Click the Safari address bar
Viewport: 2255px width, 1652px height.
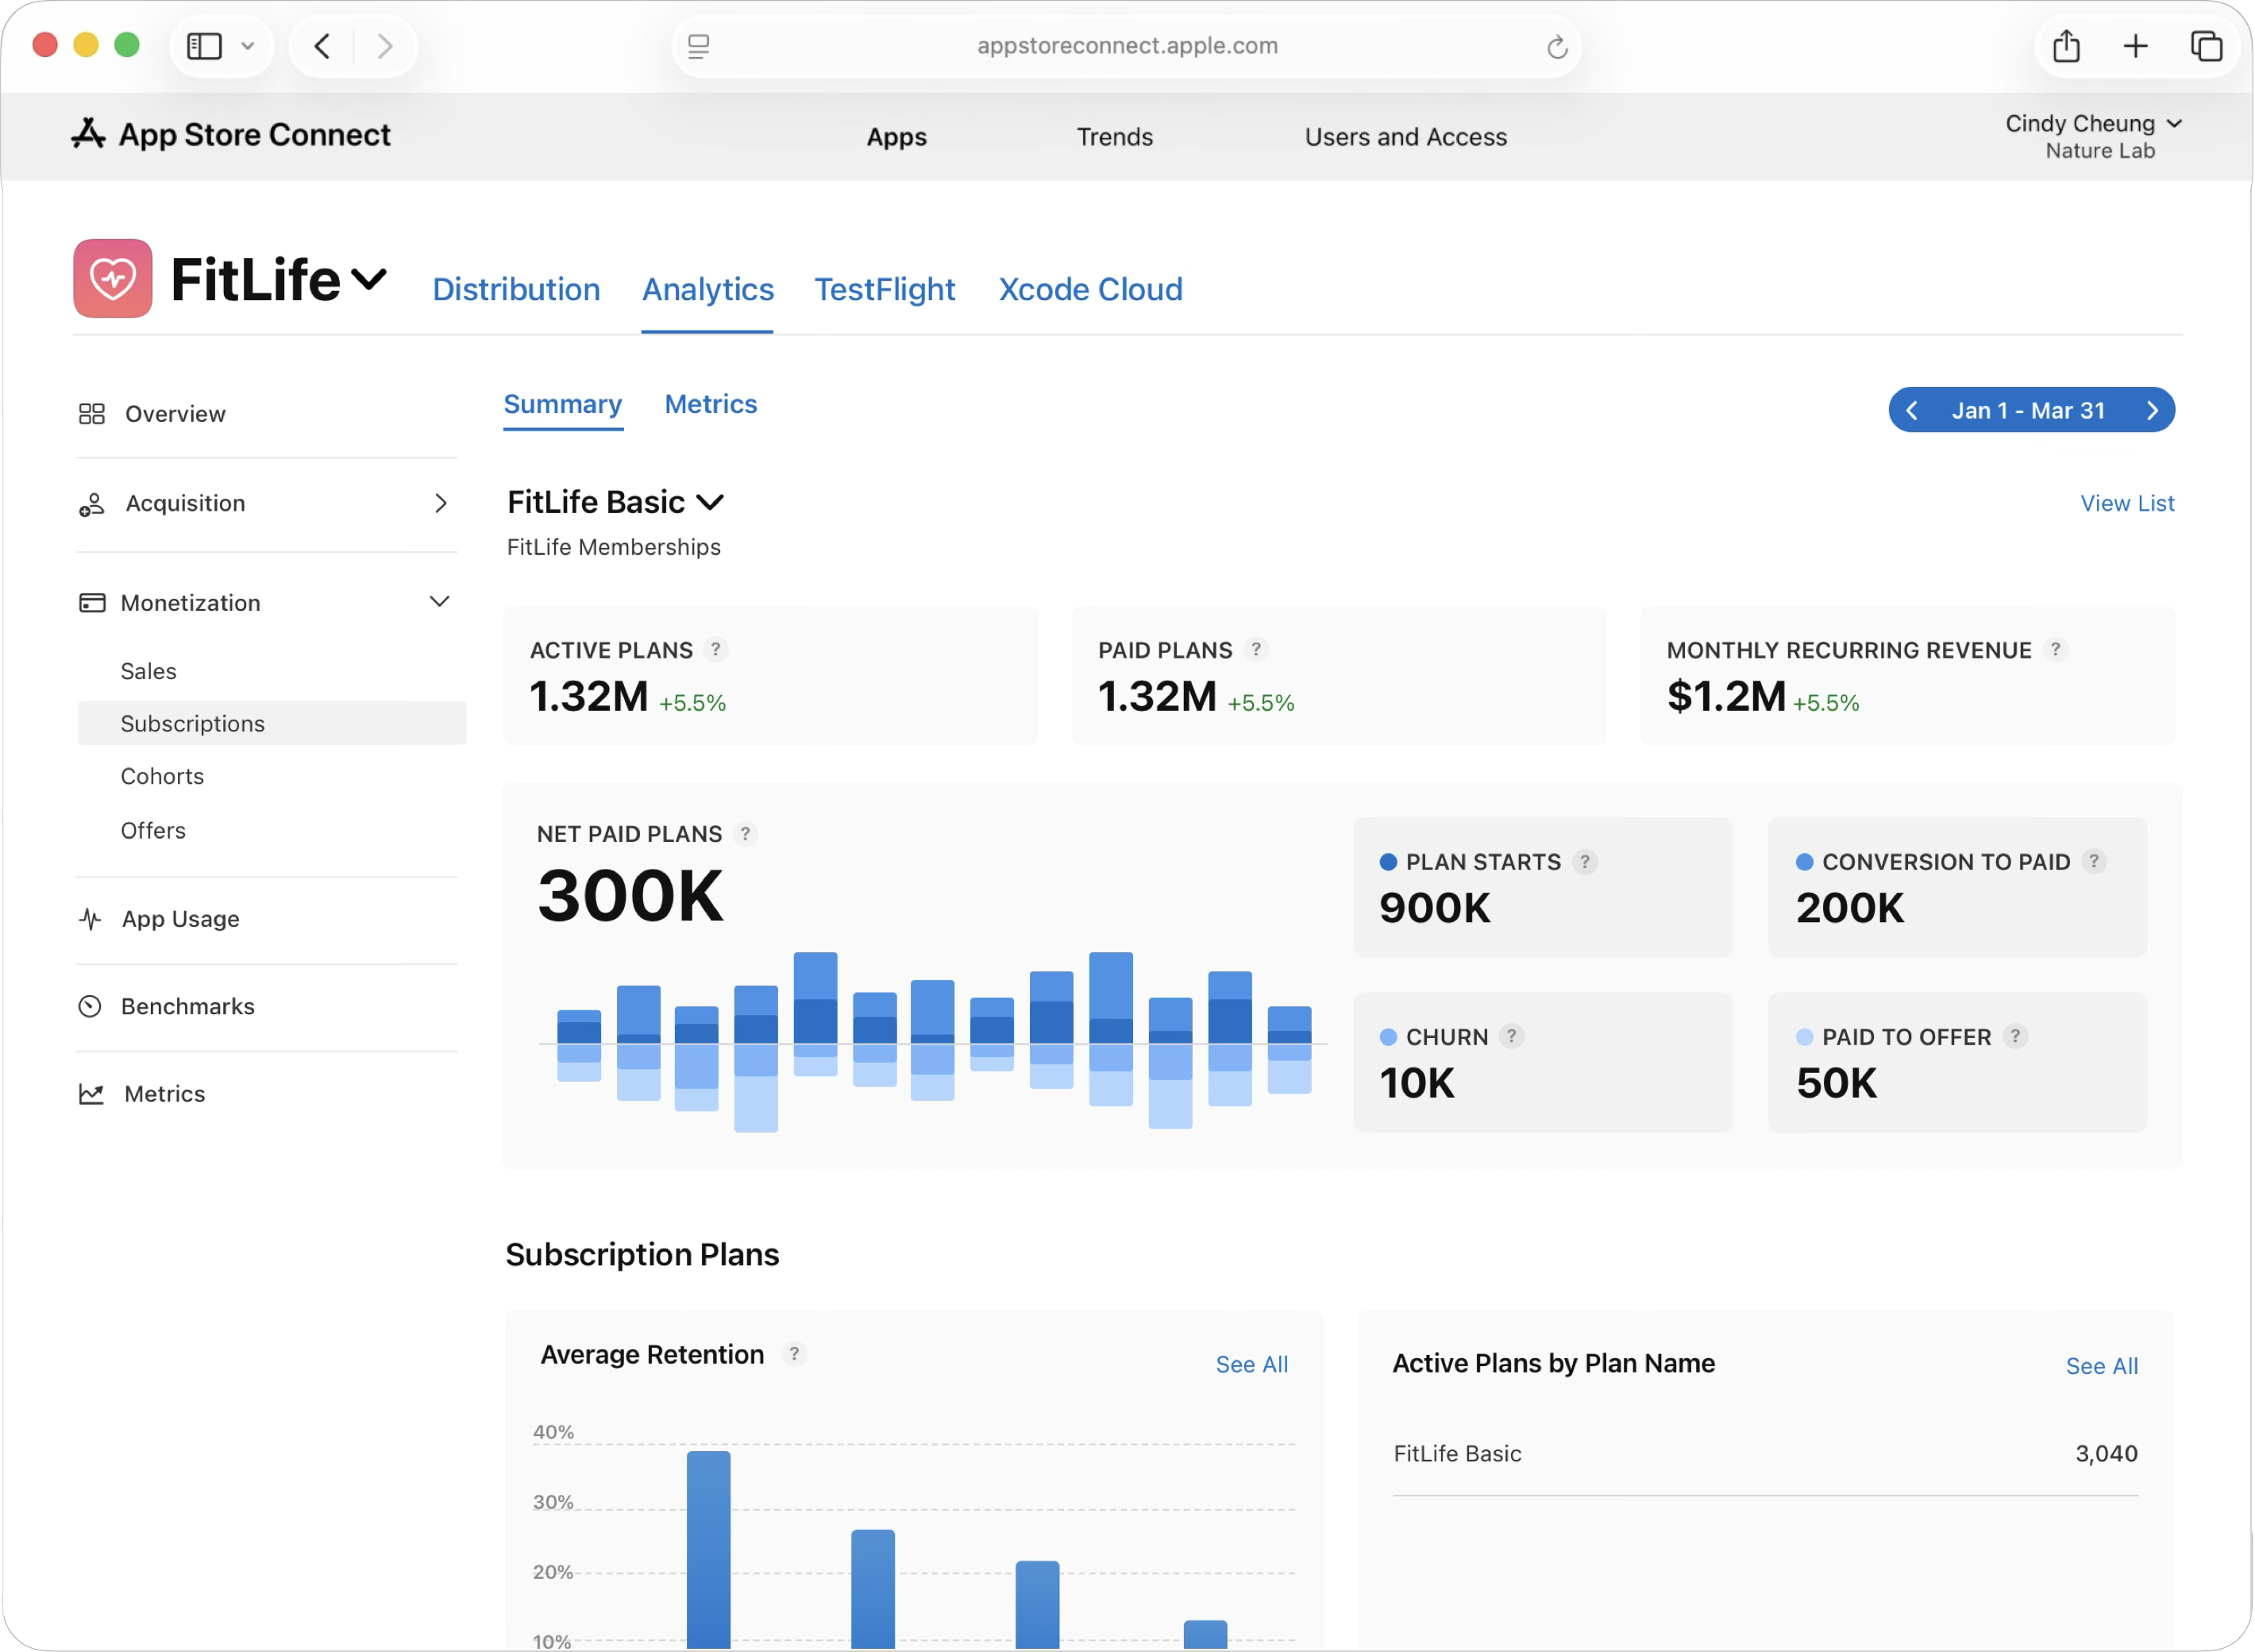click(1127, 46)
